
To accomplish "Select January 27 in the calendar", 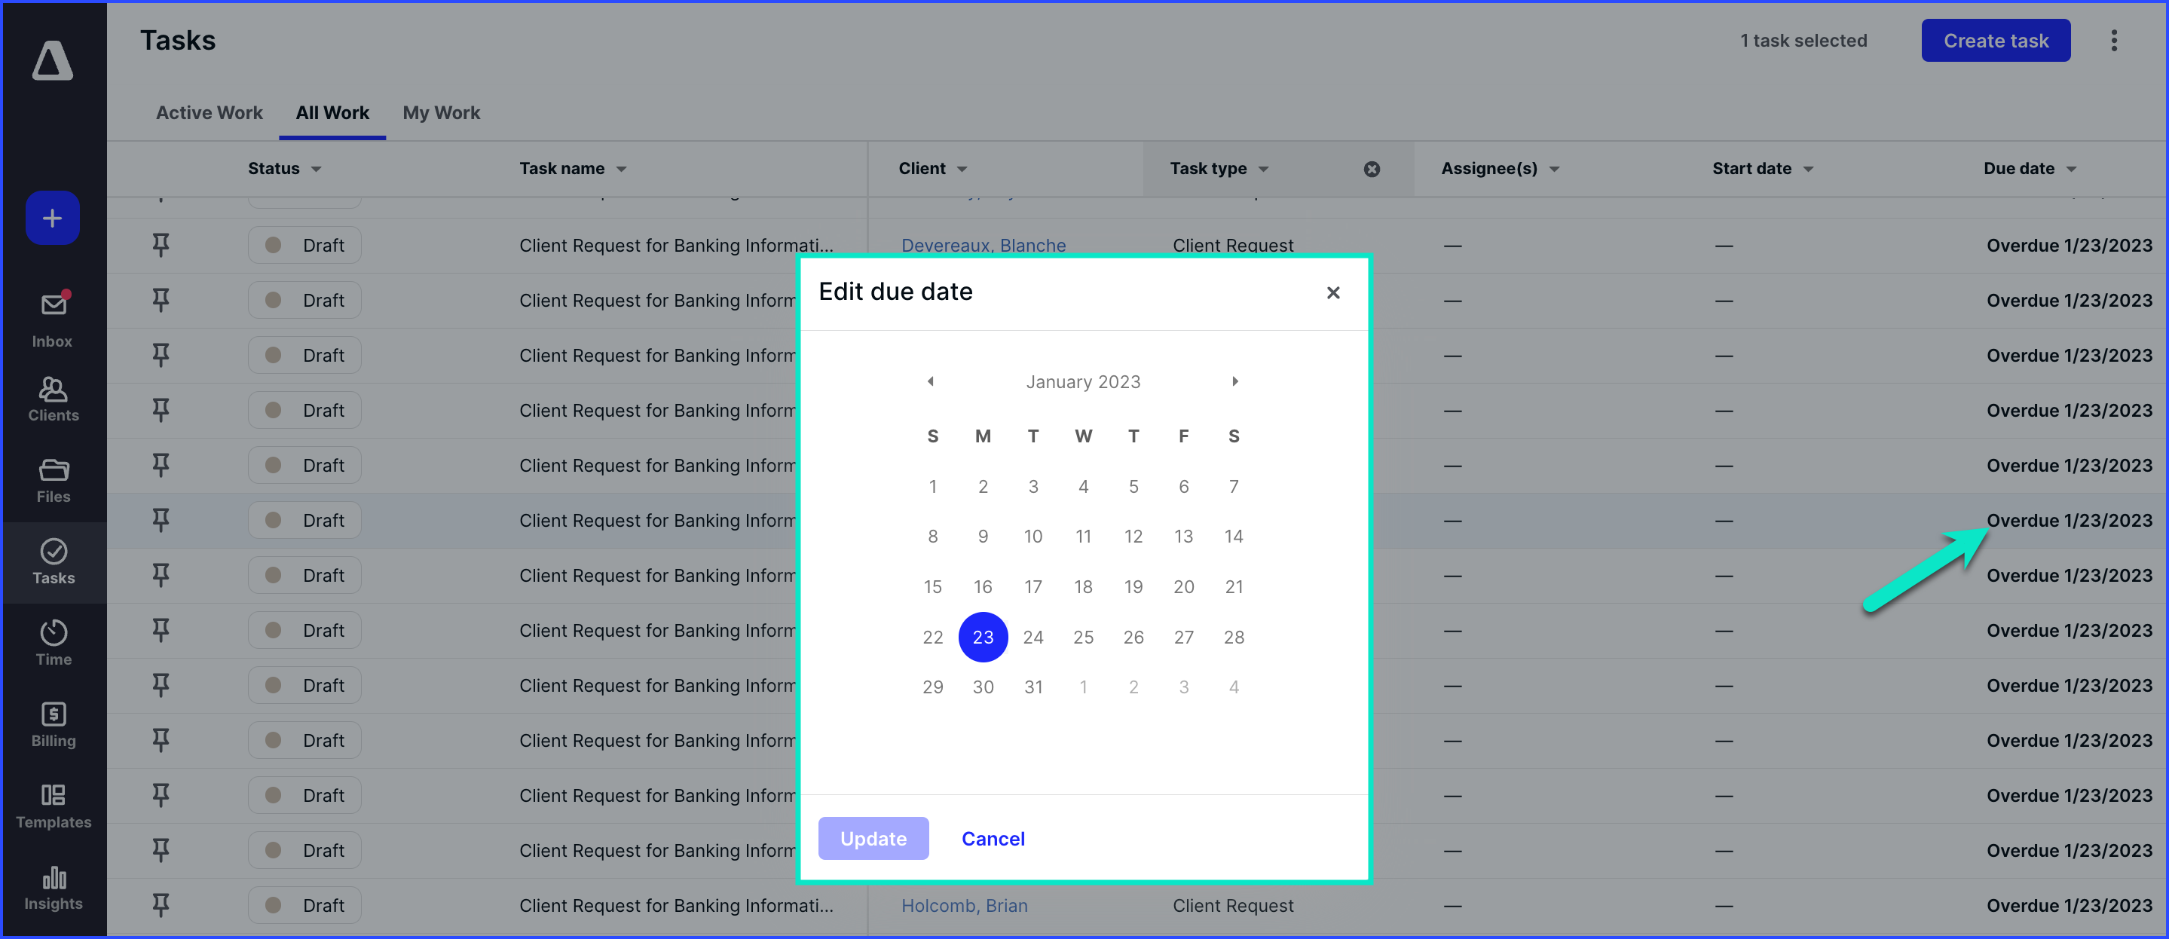I will coord(1184,638).
